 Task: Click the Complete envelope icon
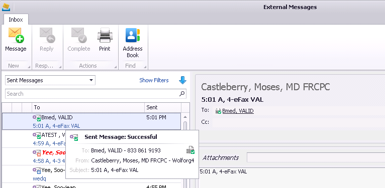tap(79, 35)
